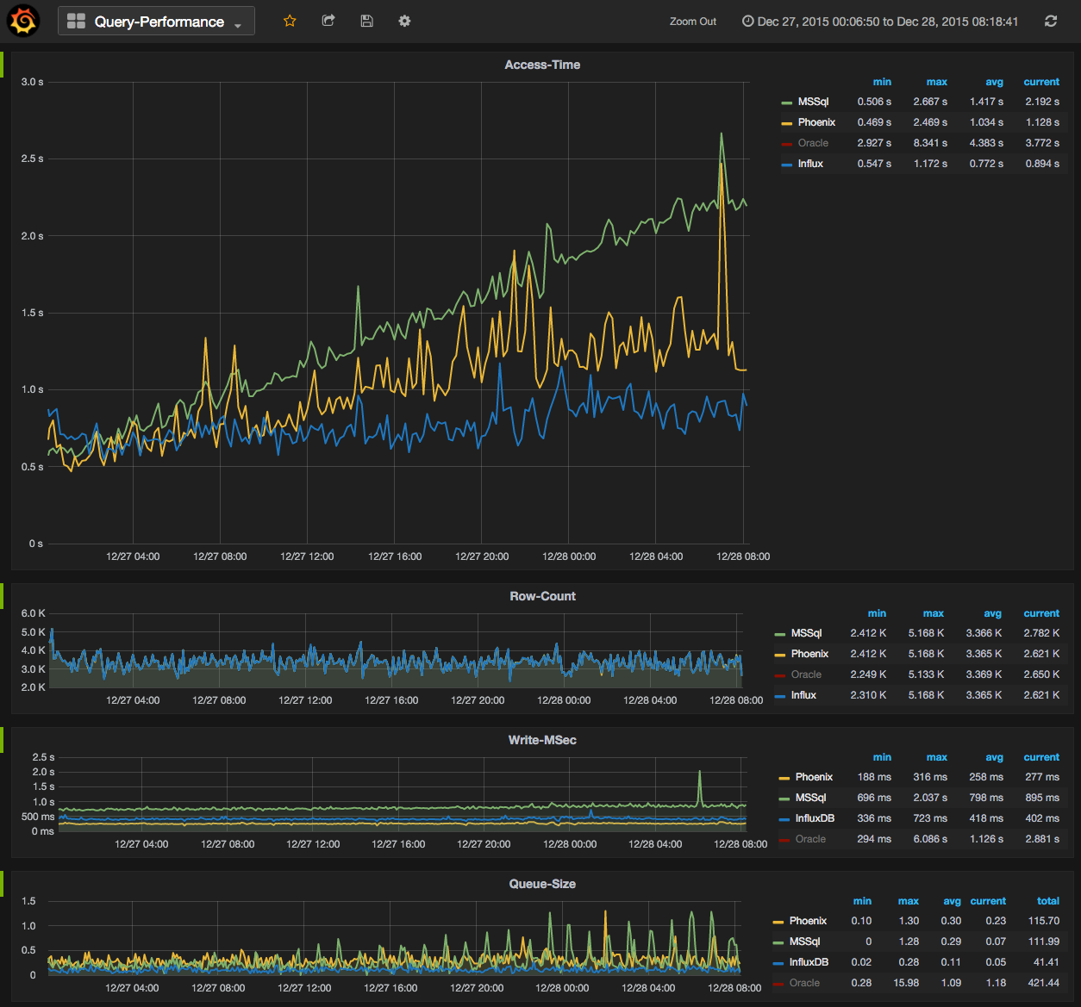Toggle the Oracle series in Access-Time legend
The image size is (1081, 1007).
(x=813, y=143)
